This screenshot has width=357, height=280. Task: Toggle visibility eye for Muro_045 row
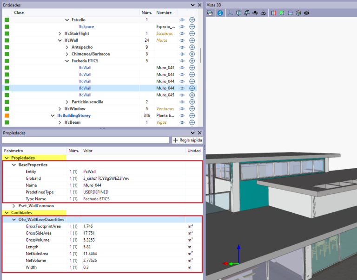(x=182, y=95)
